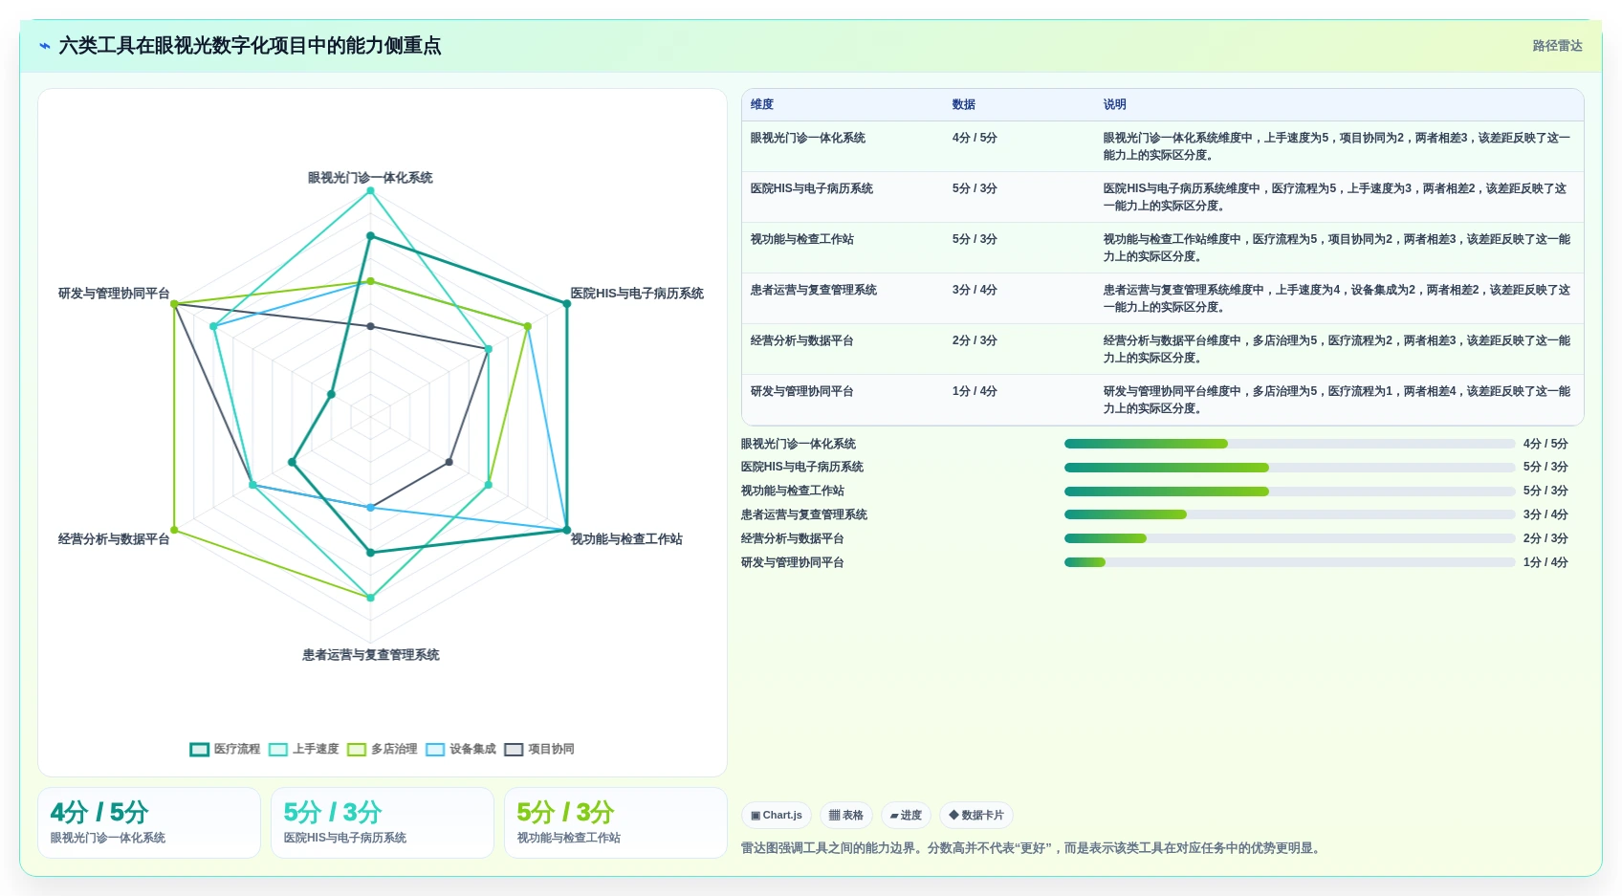The image size is (1622, 896).
Task: Click the 5分 / 3分 value beside 视功能与检查工作站 progress bar
Action: click(x=1545, y=491)
